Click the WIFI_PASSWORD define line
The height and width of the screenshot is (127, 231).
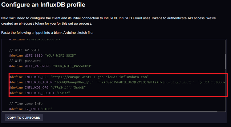[x=51, y=66]
